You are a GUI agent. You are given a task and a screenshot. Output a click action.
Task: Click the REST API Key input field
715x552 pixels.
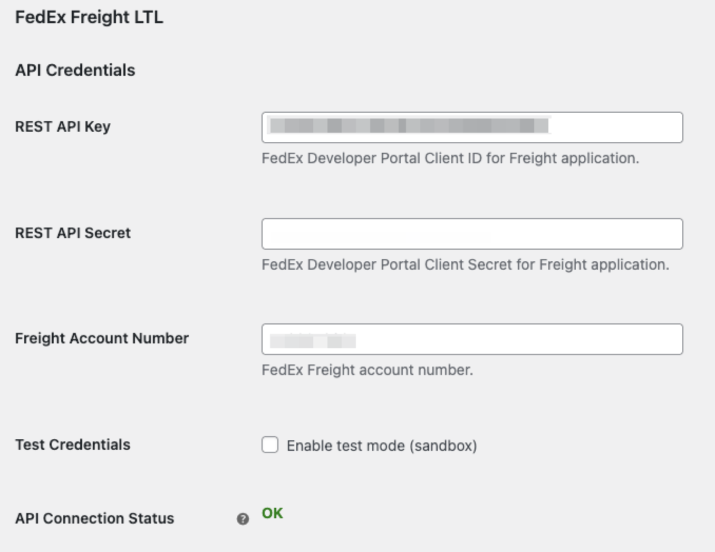(x=472, y=127)
